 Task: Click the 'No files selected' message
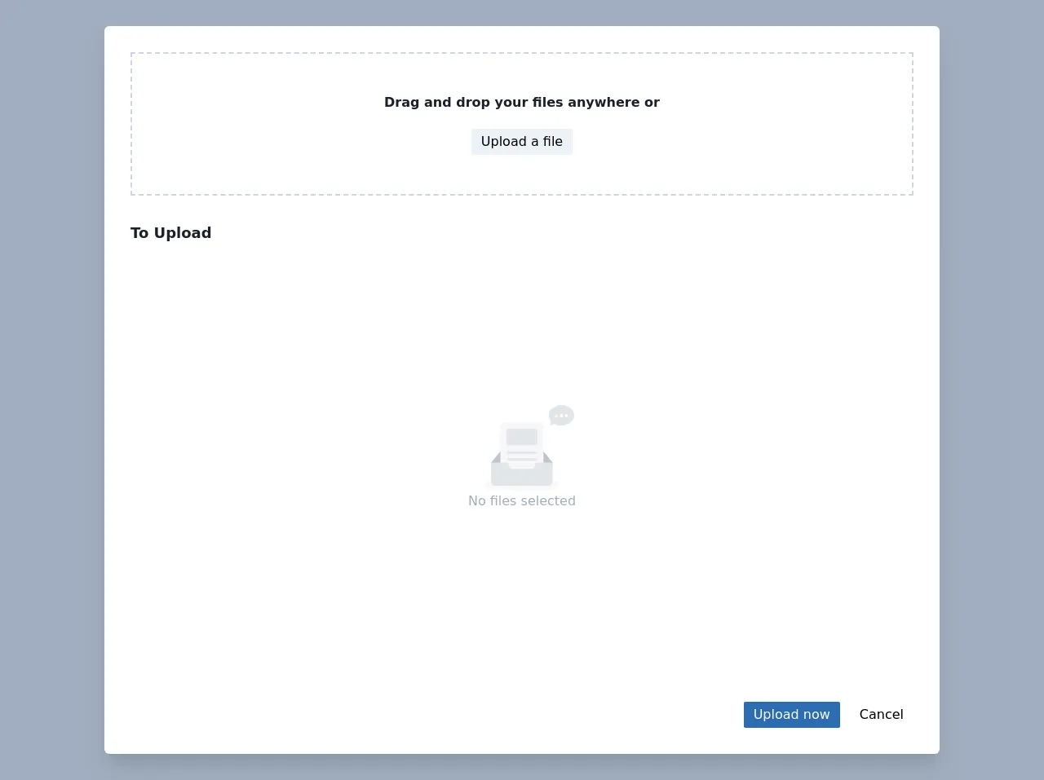(x=521, y=501)
